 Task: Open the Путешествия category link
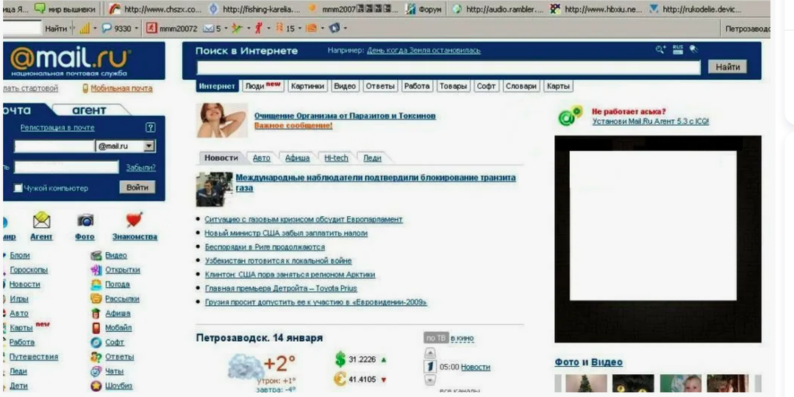(33, 357)
